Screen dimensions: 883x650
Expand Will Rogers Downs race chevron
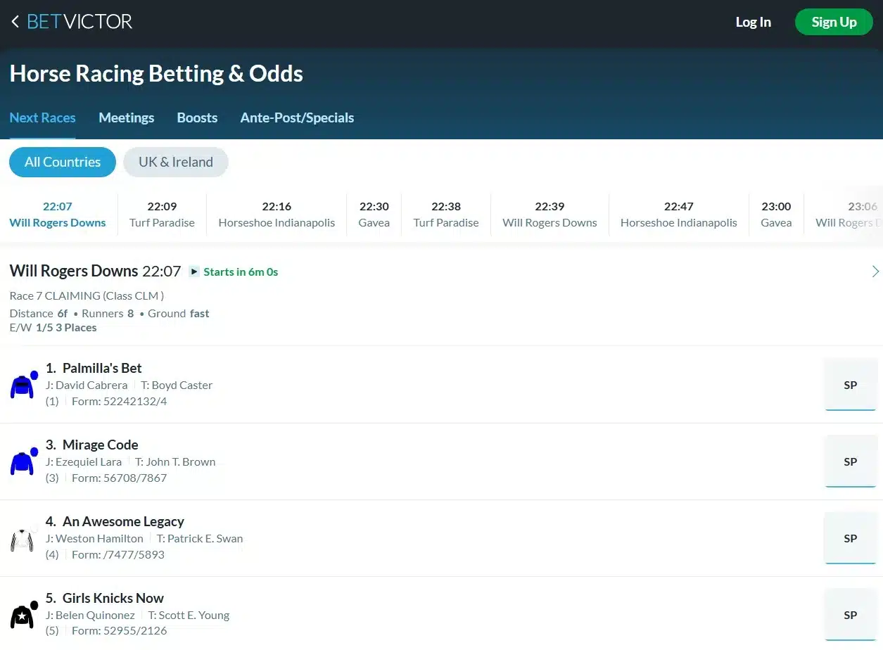[875, 272]
